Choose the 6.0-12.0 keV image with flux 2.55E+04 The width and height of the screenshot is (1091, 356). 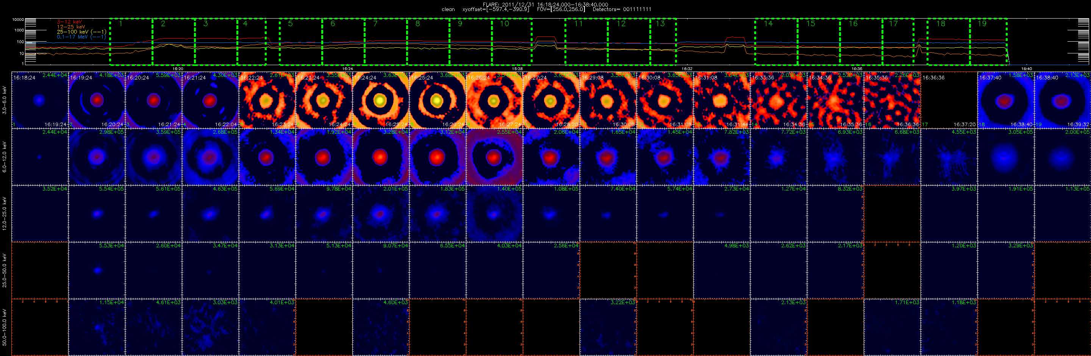click(494, 157)
